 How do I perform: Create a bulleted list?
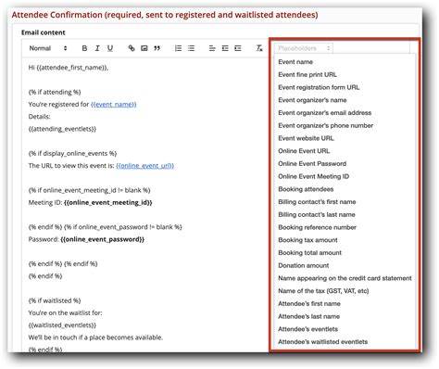(x=191, y=48)
